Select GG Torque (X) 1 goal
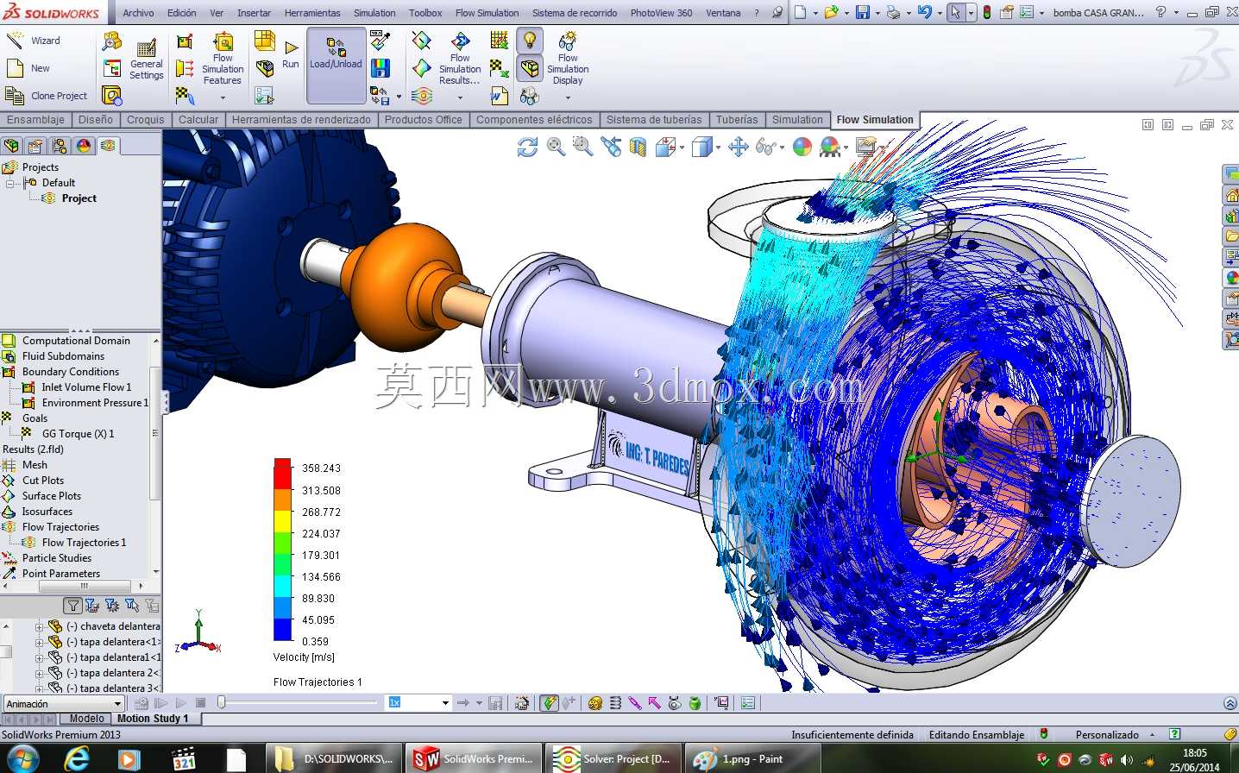 point(78,434)
